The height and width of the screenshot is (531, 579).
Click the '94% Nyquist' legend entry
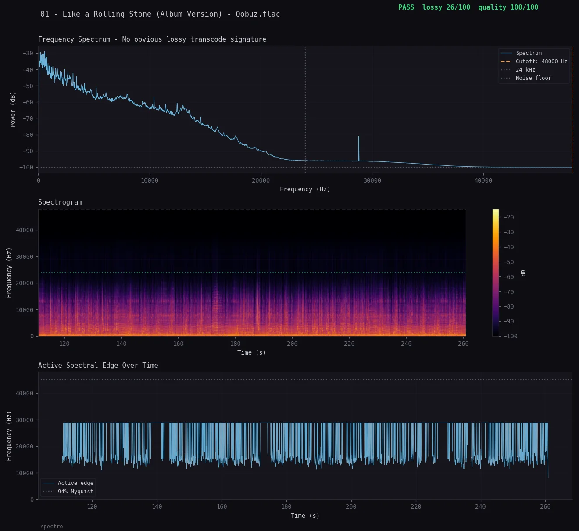(x=68, y=492)
